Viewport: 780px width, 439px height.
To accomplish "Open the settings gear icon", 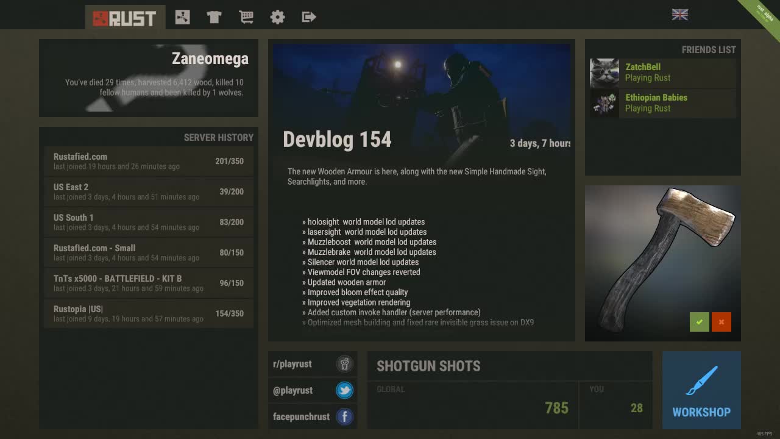I will (277, 17).
